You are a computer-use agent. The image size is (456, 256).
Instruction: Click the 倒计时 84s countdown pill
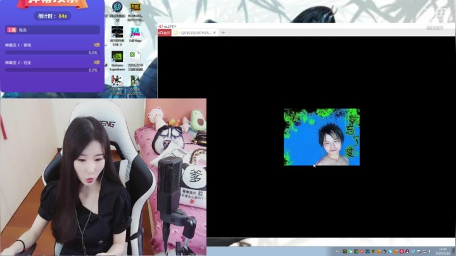[53, 16]
